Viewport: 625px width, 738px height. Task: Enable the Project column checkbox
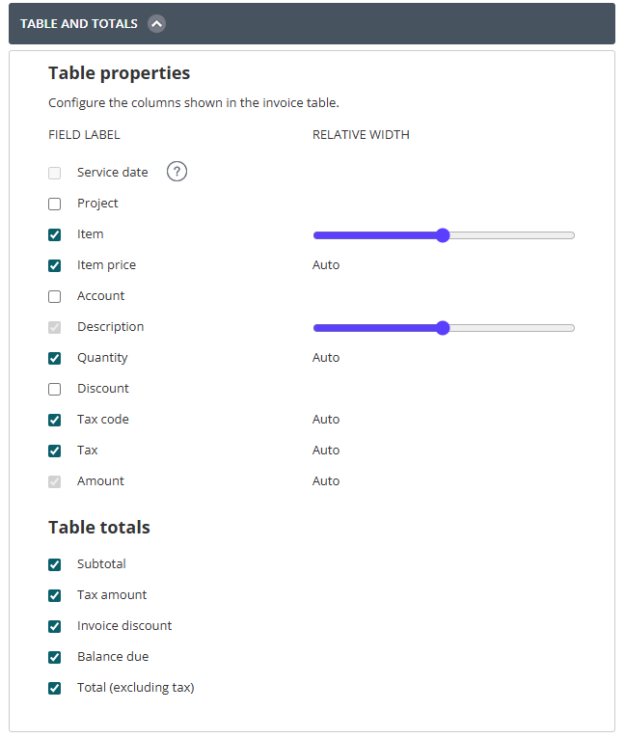pos(55,204)
